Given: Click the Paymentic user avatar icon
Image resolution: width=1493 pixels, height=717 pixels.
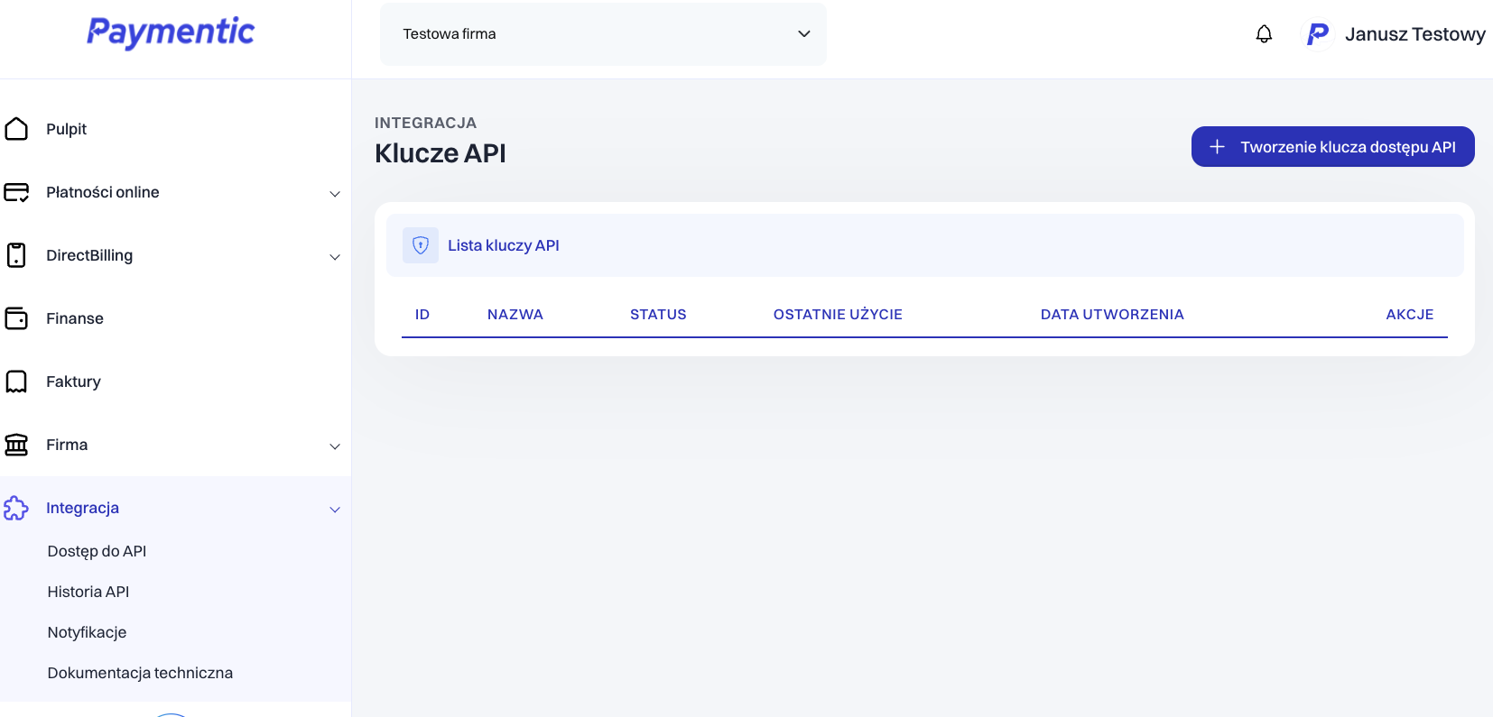Looking at the screenshot, I should pyautogui.click(x=1317, y=34).
